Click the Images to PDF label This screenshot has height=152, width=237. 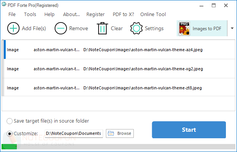207,29
